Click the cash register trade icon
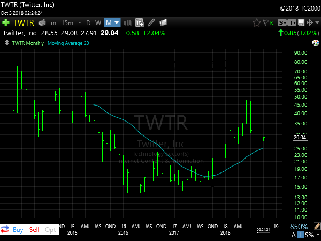The image size is (321, 241). coord(42,22)
